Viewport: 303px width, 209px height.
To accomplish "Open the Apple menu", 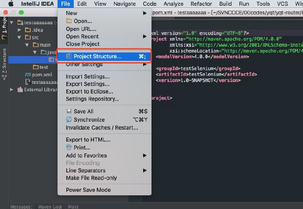I will pos(11,4).
